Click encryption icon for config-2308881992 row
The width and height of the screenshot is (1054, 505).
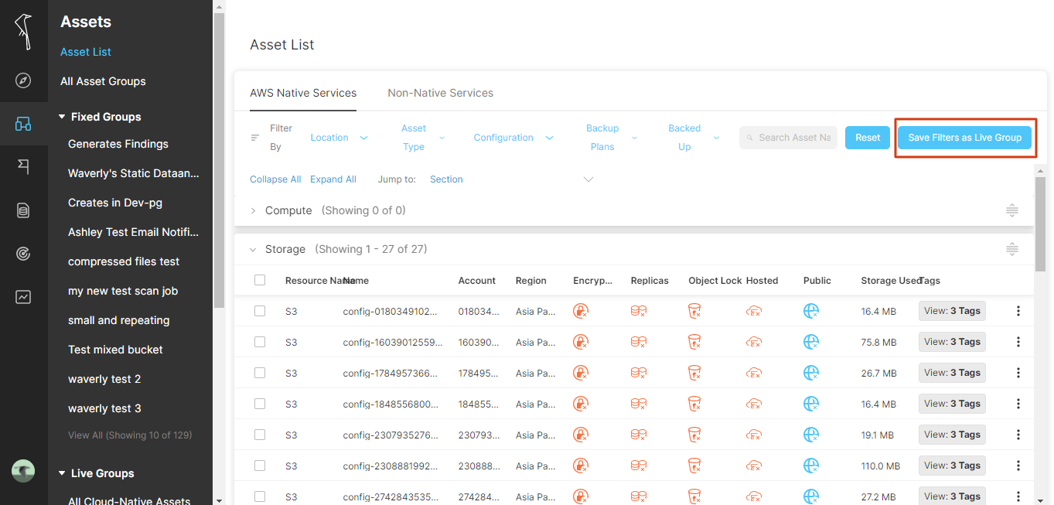[x=581, y=466]
